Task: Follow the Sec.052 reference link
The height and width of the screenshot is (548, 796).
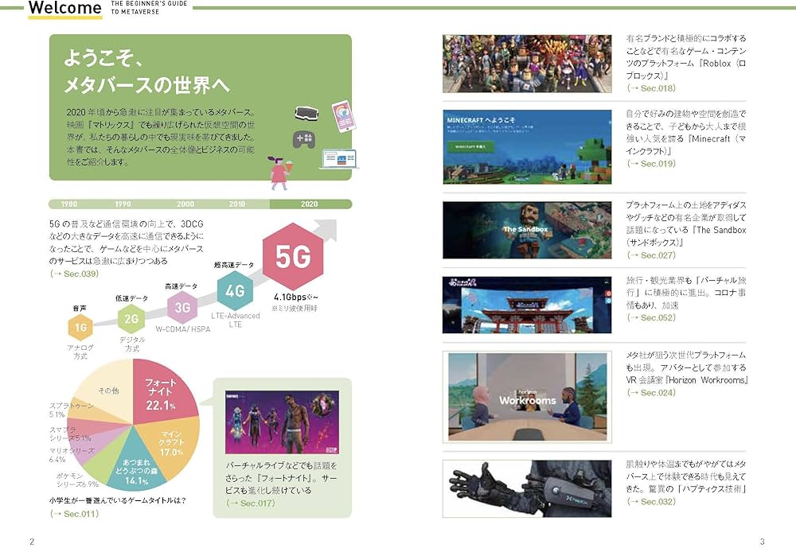Action: (651, 317)
